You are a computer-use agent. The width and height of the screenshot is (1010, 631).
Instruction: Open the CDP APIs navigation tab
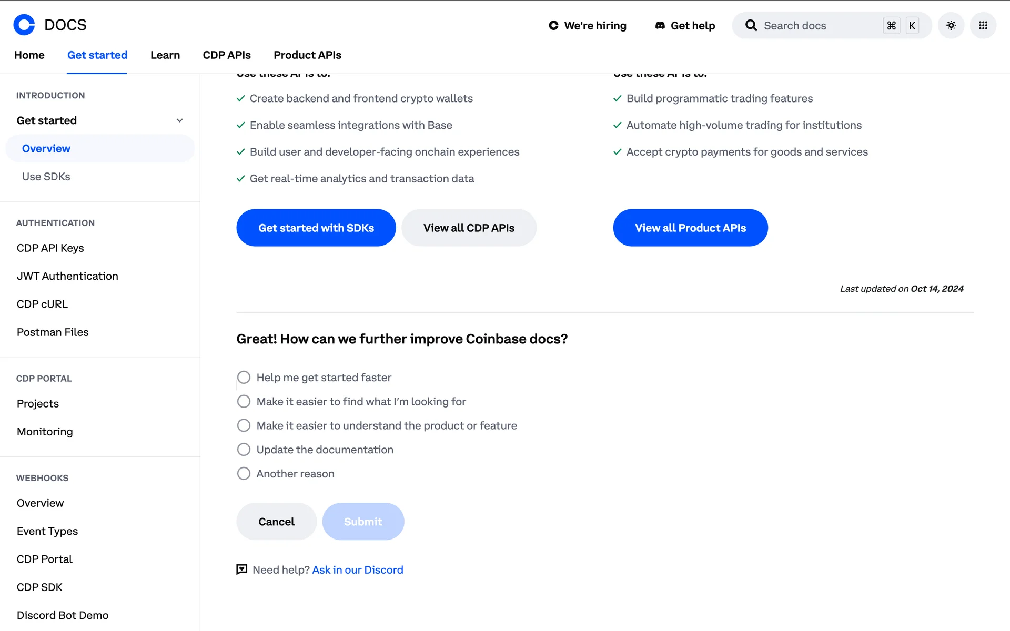tap(227, 55)
